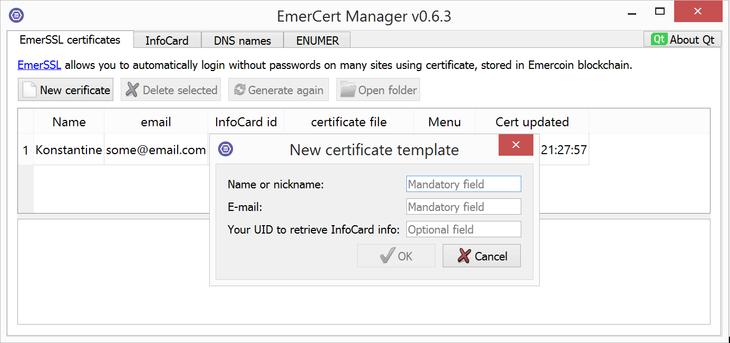Follow the EmerSSL hyperlink

(x=40, y=65)
